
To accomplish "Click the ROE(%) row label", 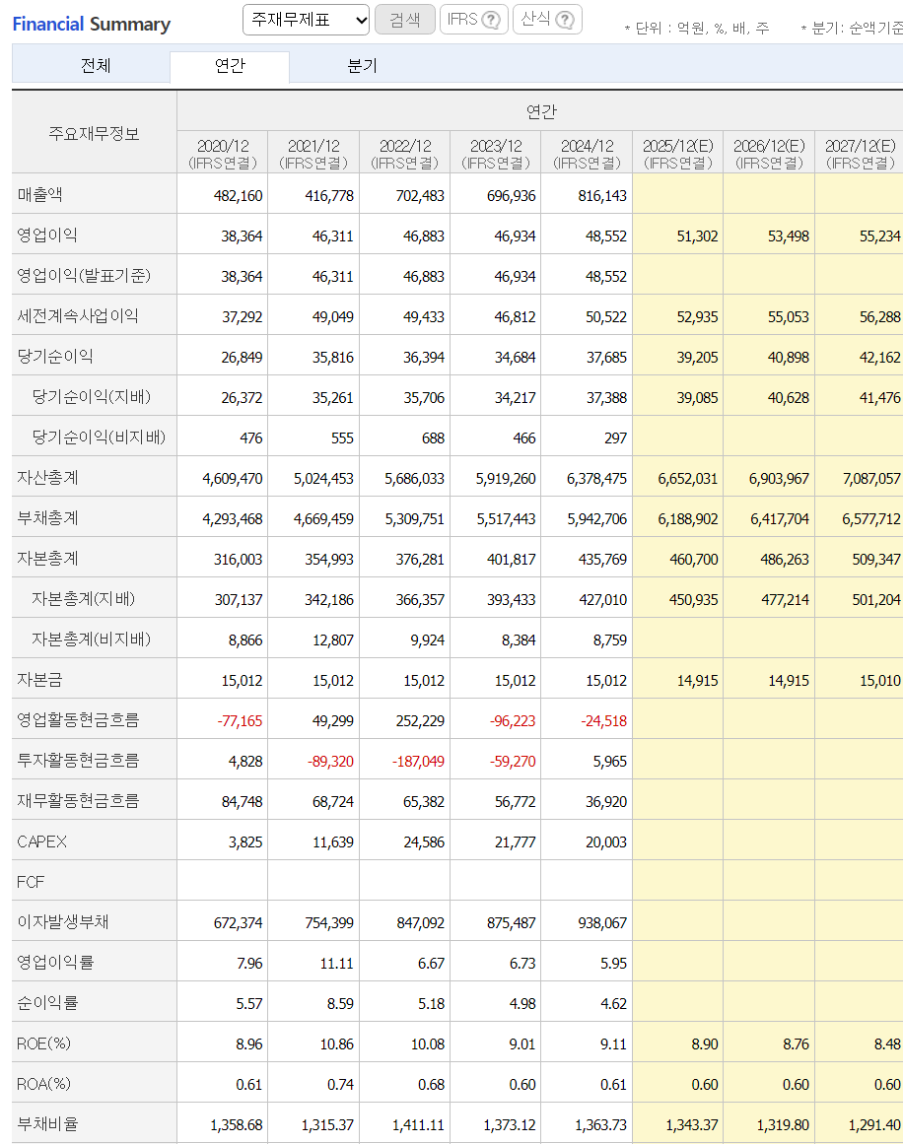I will [x=43, y=1043].
